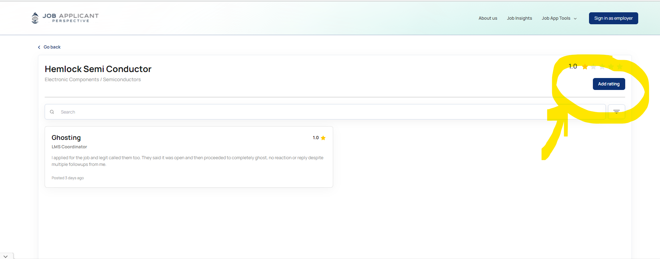Click the Hemlock Semi Conductor company heading

98,69
